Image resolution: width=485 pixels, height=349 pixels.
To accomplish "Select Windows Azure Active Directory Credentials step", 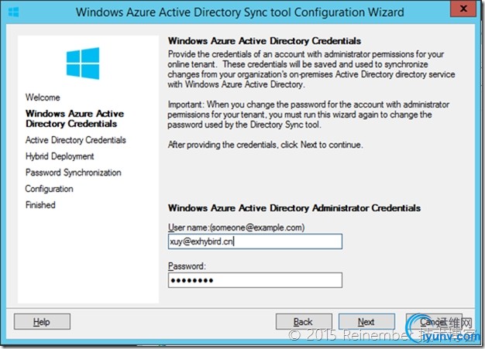I will [75, 118].
